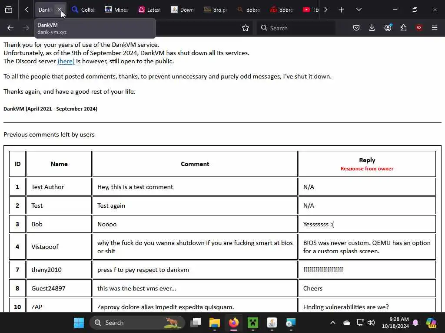Close the DankVM tab

point(59,10)
